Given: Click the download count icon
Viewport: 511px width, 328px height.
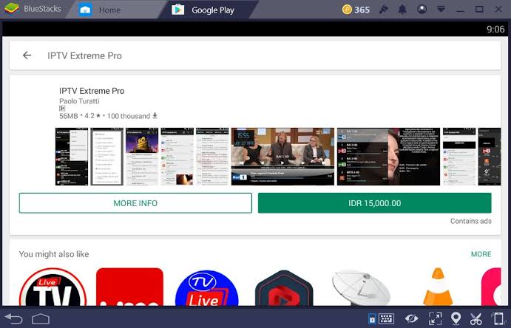Looking at the screenshot, I should point(155,115).
